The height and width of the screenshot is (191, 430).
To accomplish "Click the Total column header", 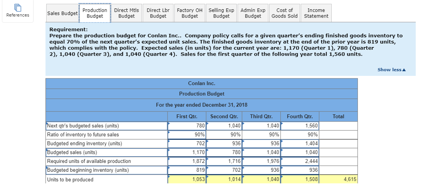I will click(338, 116).
